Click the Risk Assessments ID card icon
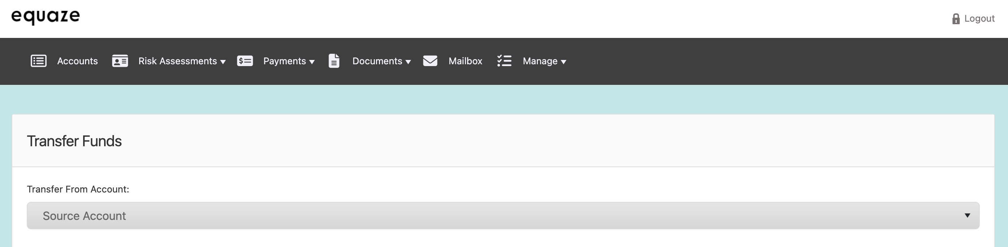The width and height of the screenshot is (1008, 247). pyautogui.click(x=120, y=61)
